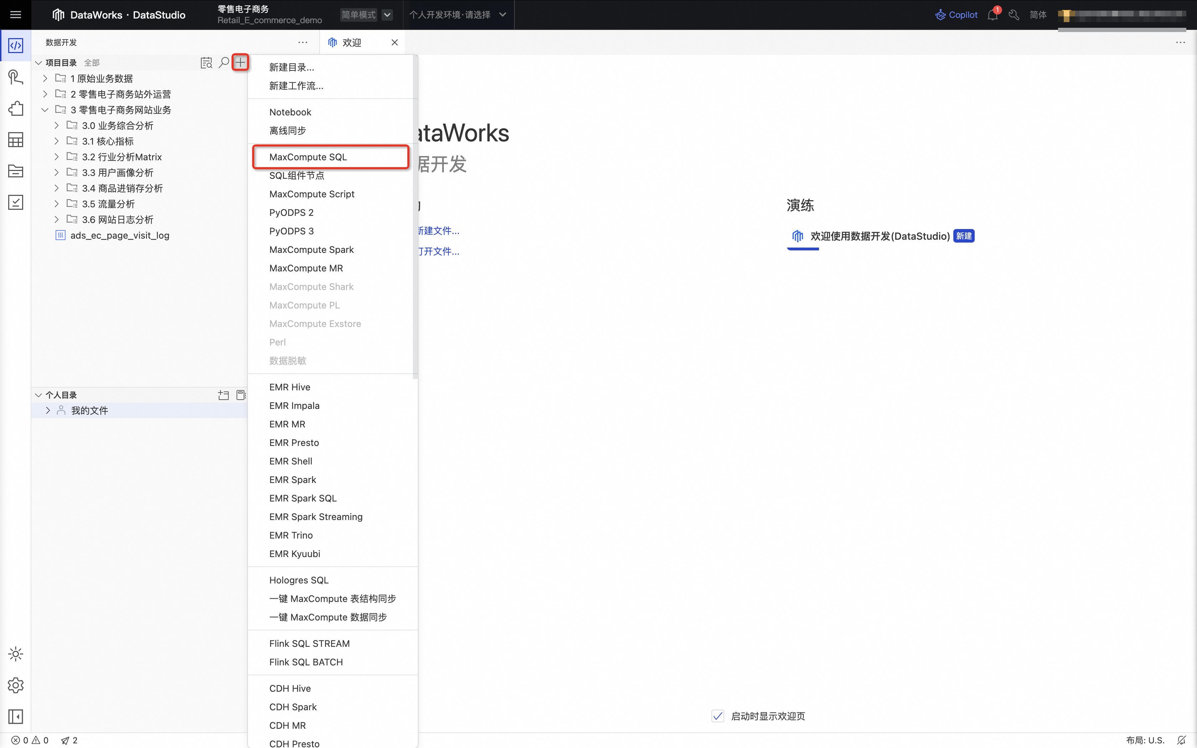
Task: Switch to the 欢迎 tab
Action: pyautogui.click(x=352, y=42)
